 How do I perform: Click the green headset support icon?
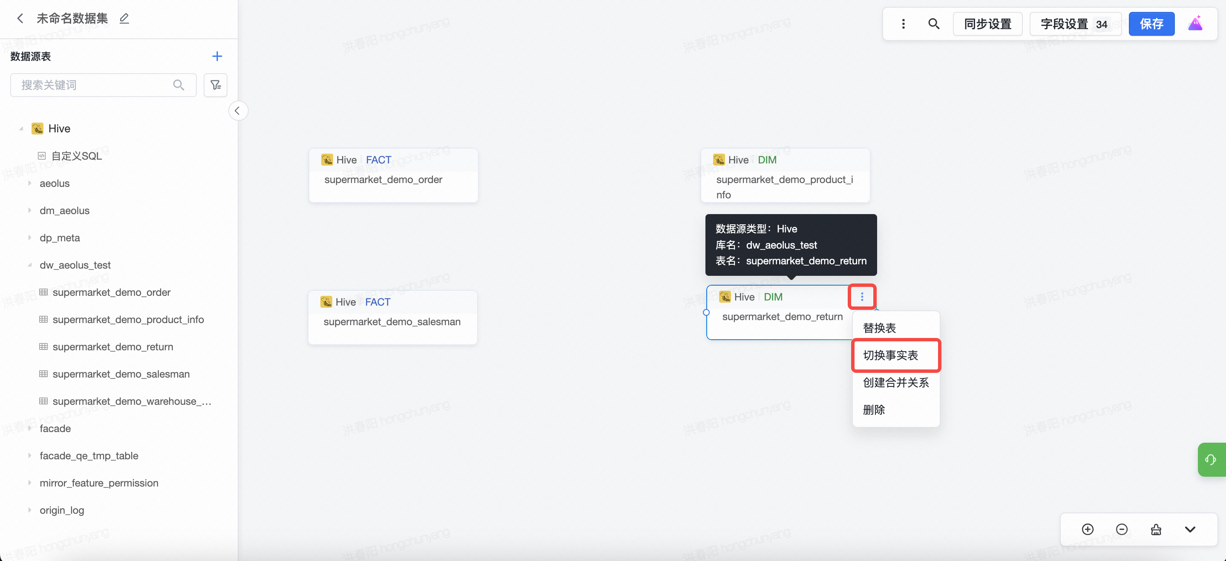(1210, 459)
